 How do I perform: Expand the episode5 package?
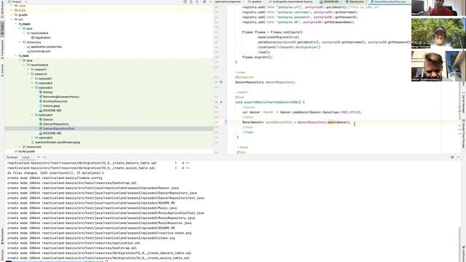click(32, 138)
